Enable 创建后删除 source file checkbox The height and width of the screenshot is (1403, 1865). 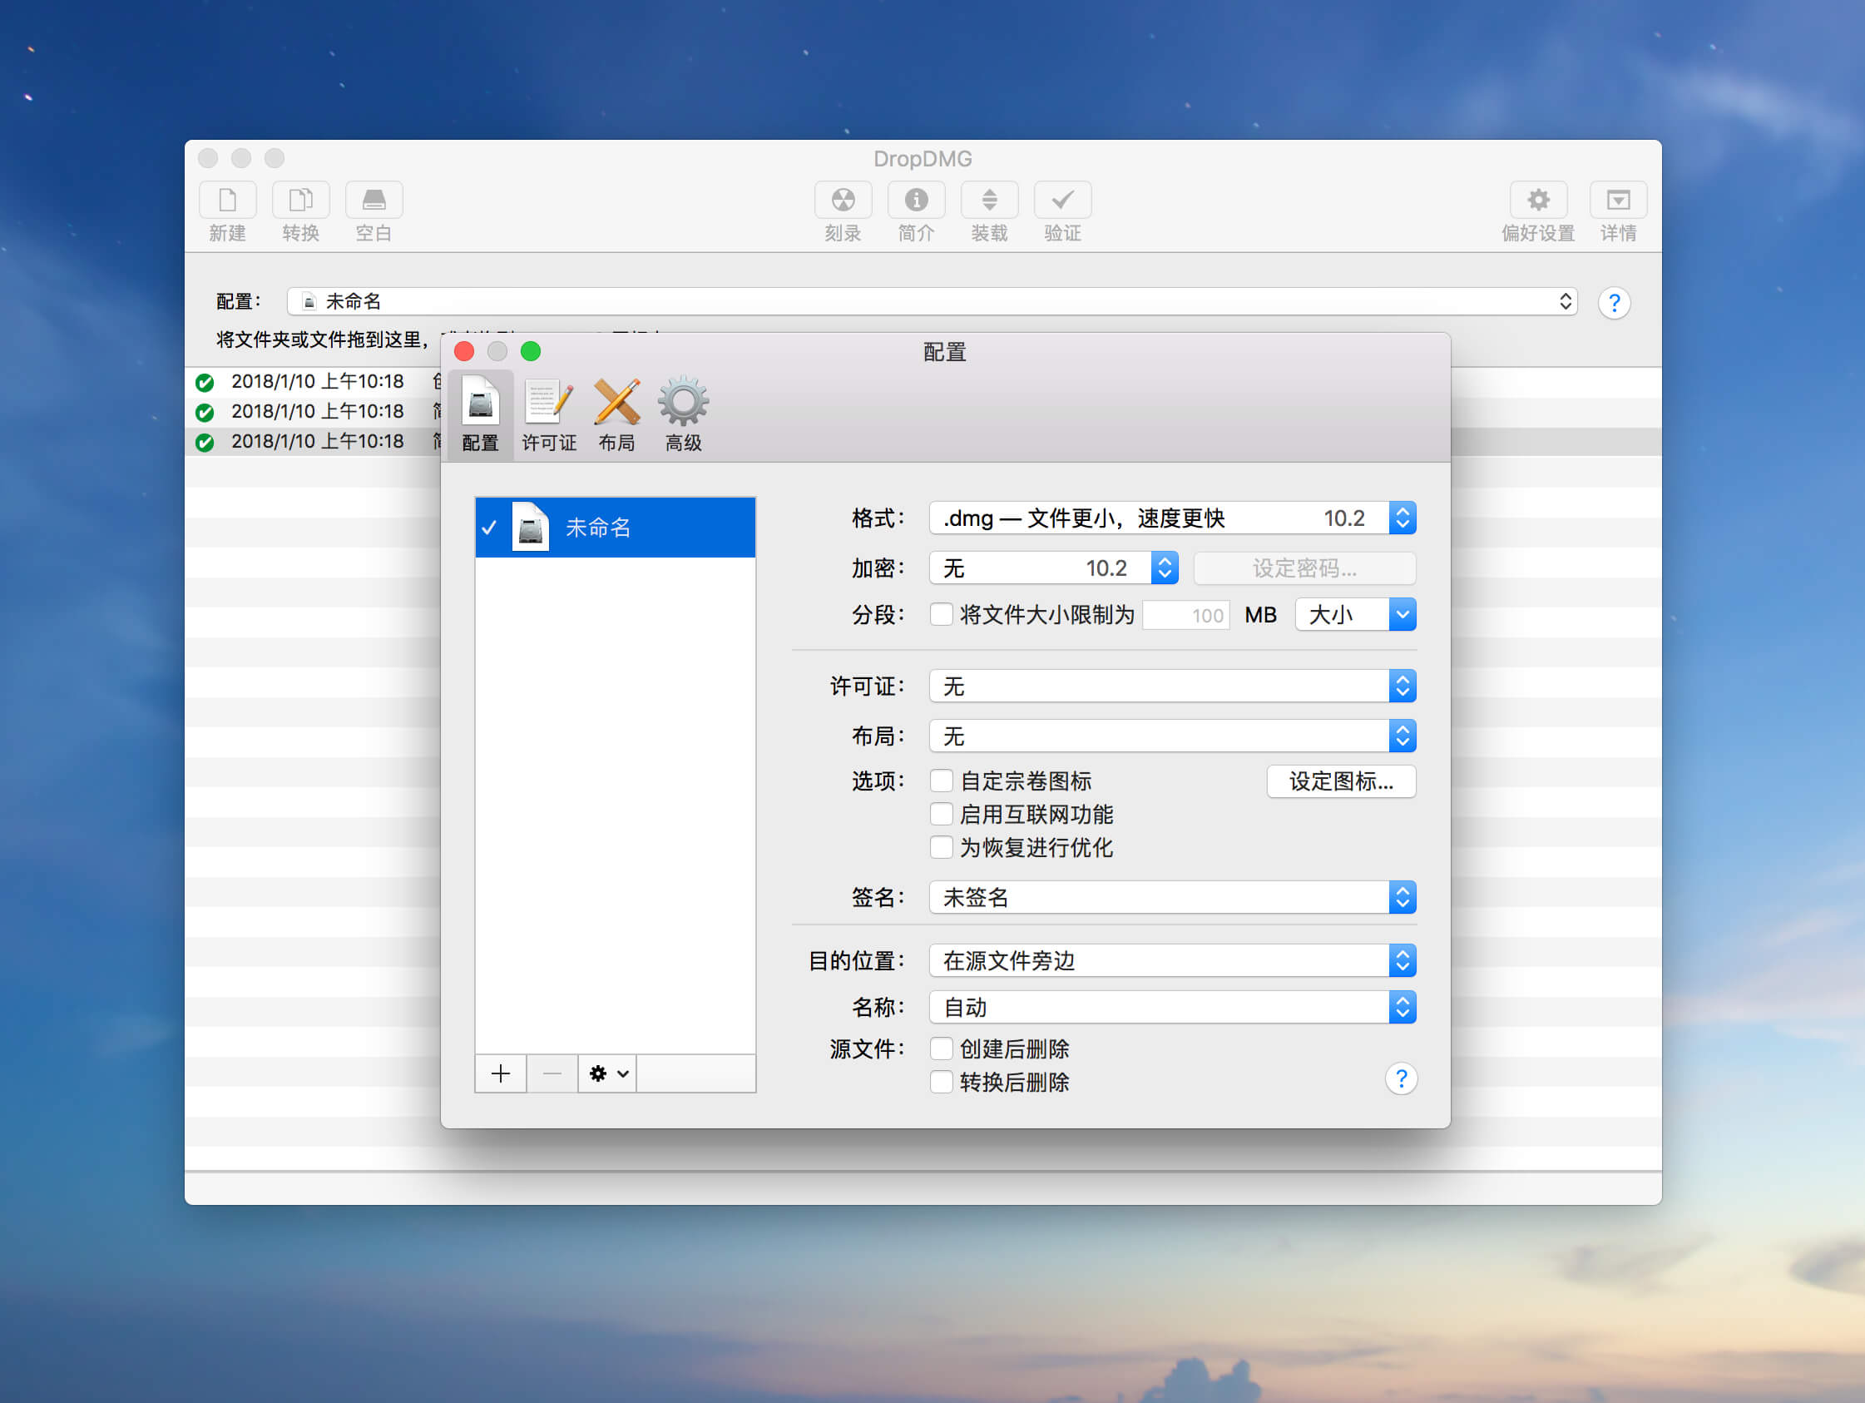click(941, 1049)
